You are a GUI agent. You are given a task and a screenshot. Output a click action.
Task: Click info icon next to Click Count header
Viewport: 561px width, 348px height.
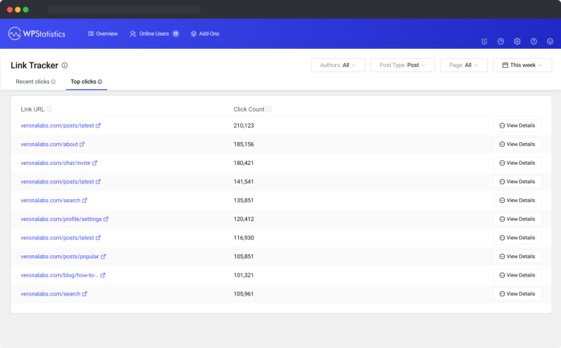pos(269,109)
